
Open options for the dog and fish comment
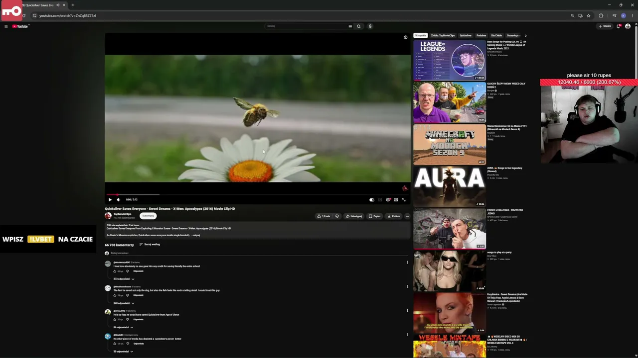(407, 286)
